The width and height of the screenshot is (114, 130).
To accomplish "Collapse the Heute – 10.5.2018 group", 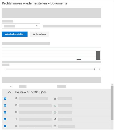I will tap(9, 92).
